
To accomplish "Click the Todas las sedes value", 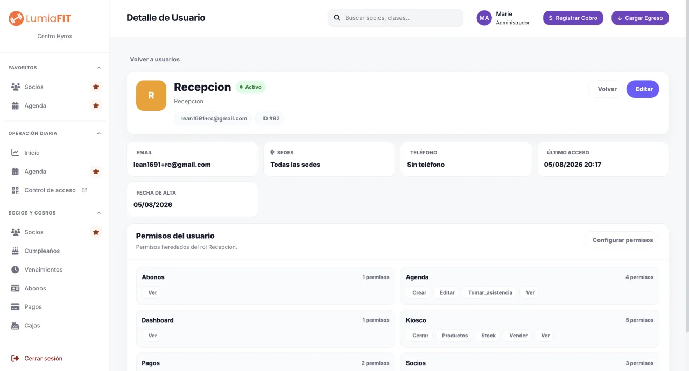I will 295,165.
